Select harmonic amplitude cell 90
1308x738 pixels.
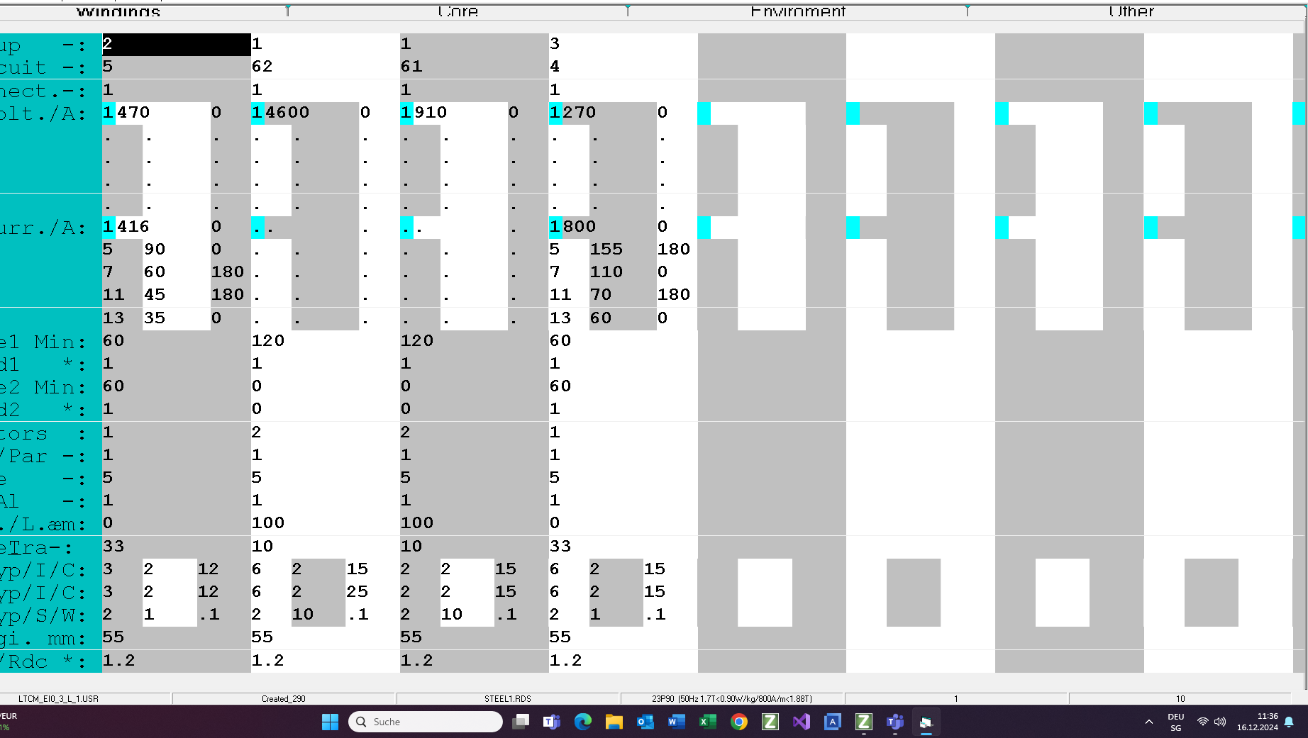click(176, 250)
